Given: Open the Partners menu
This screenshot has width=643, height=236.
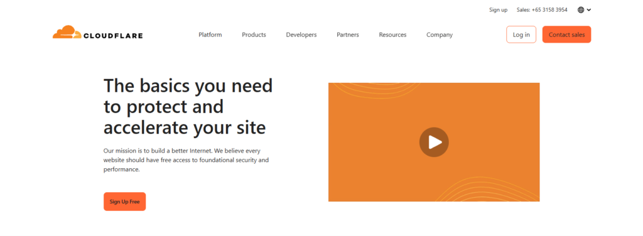Looking at the screenshot, I should 348,35.
